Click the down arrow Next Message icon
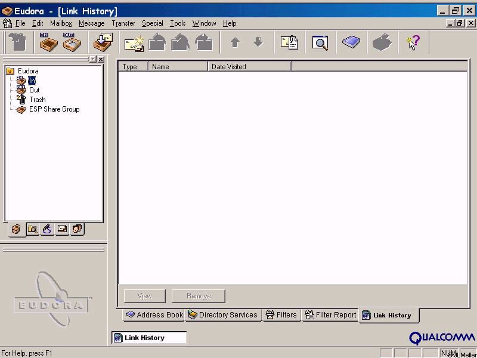Image resolution: width=477 pixels, height=358 pixels. [x=258, y=42]
